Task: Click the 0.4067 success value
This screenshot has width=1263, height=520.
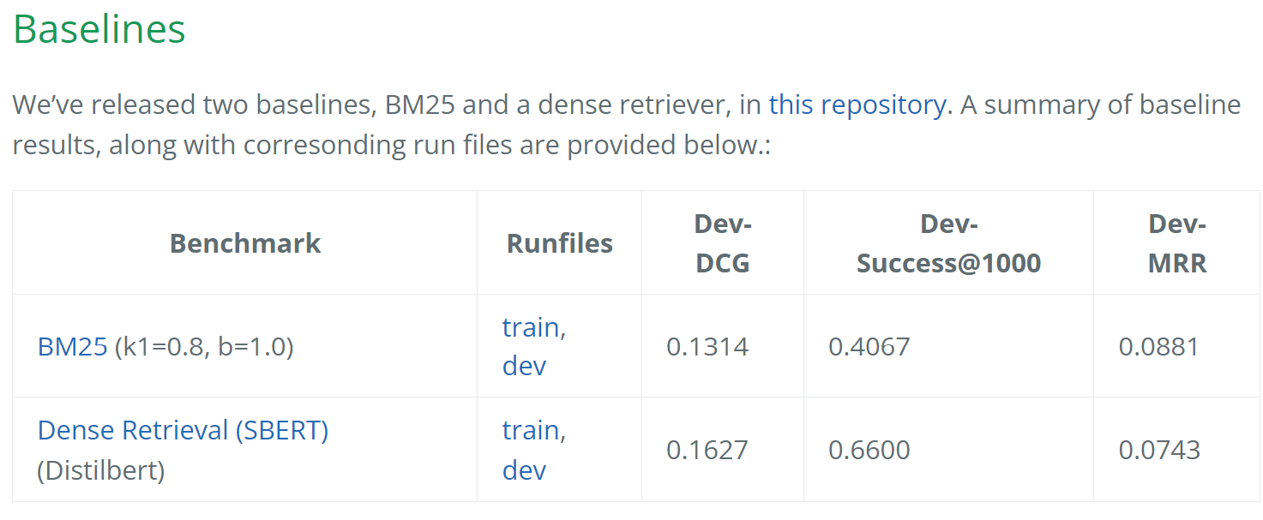Action: tap(869, 347)
